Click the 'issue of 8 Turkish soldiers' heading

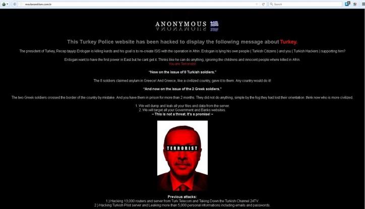(182, 72)
